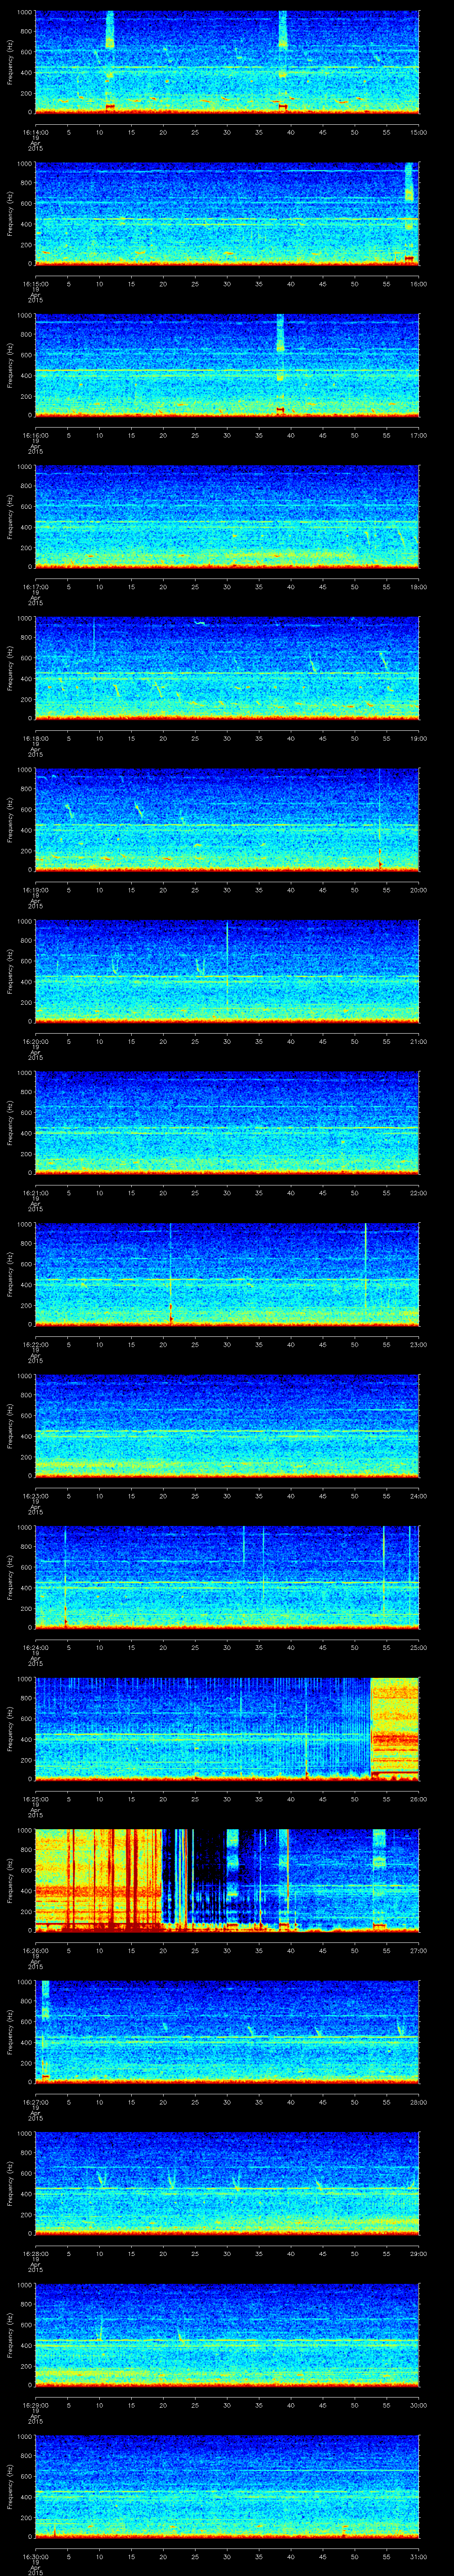Click the 16:26:00 start time label

point(35,1951)
